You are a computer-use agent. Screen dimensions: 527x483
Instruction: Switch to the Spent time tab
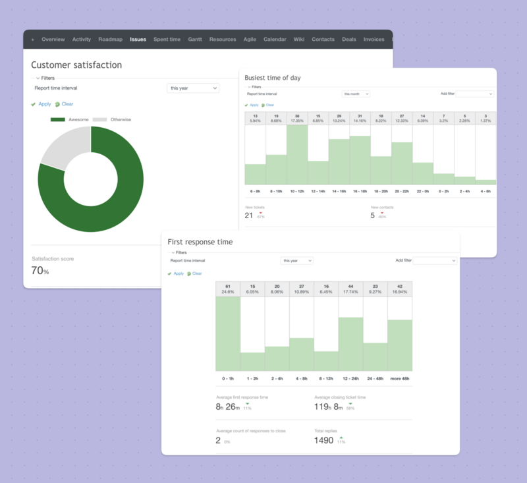167,39
